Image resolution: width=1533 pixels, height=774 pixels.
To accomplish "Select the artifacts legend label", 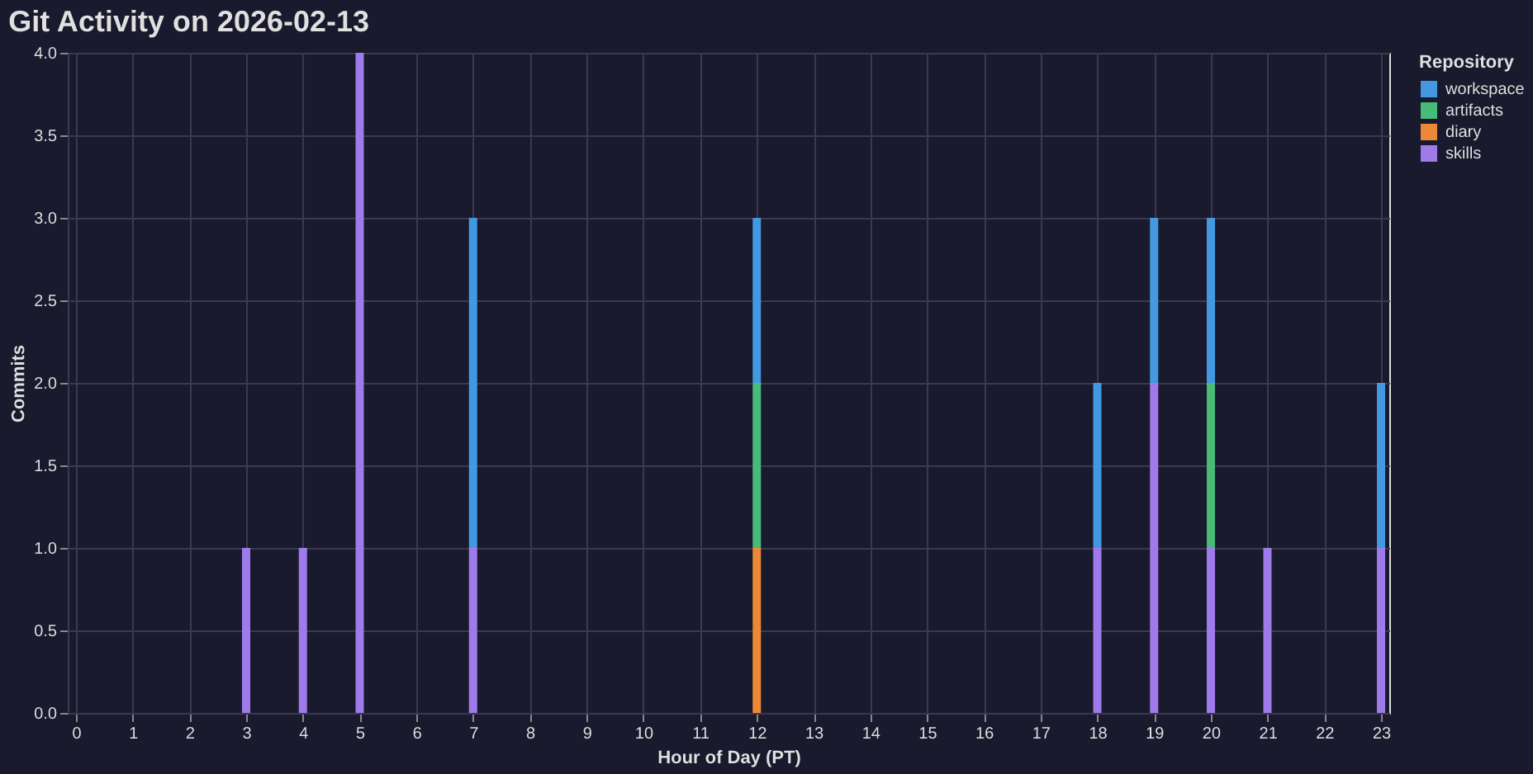I will click(1474, 110).
